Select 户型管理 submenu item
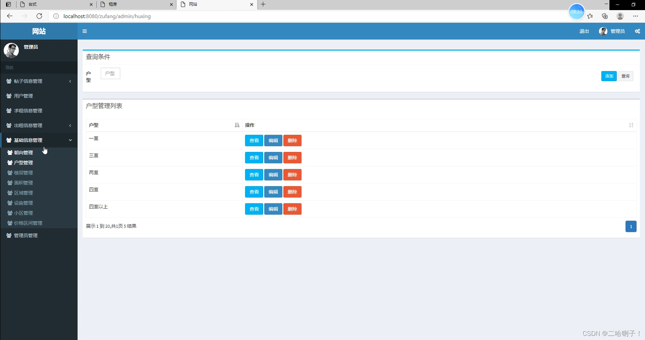 click(x=39, y=163)
